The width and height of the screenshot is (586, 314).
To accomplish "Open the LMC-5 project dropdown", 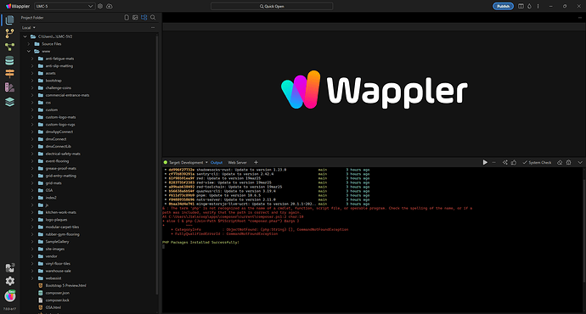I will 65,6.
